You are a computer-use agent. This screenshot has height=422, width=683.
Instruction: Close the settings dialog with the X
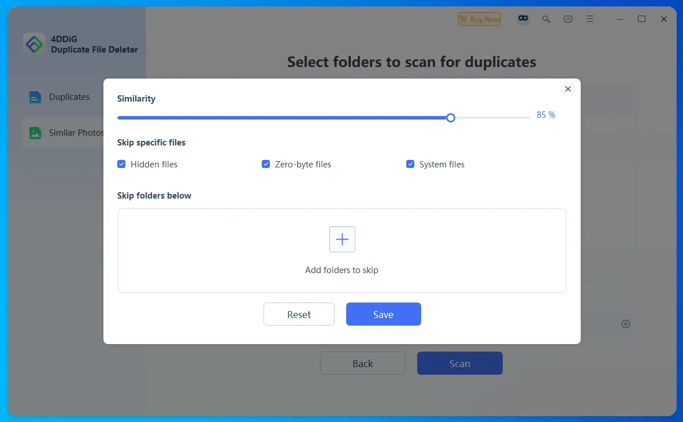point(567,89)
